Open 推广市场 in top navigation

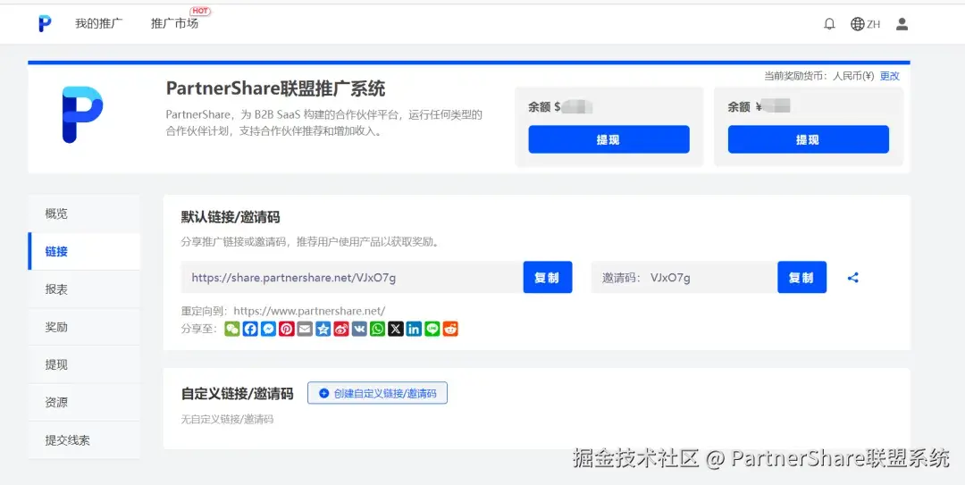(175, 24)
